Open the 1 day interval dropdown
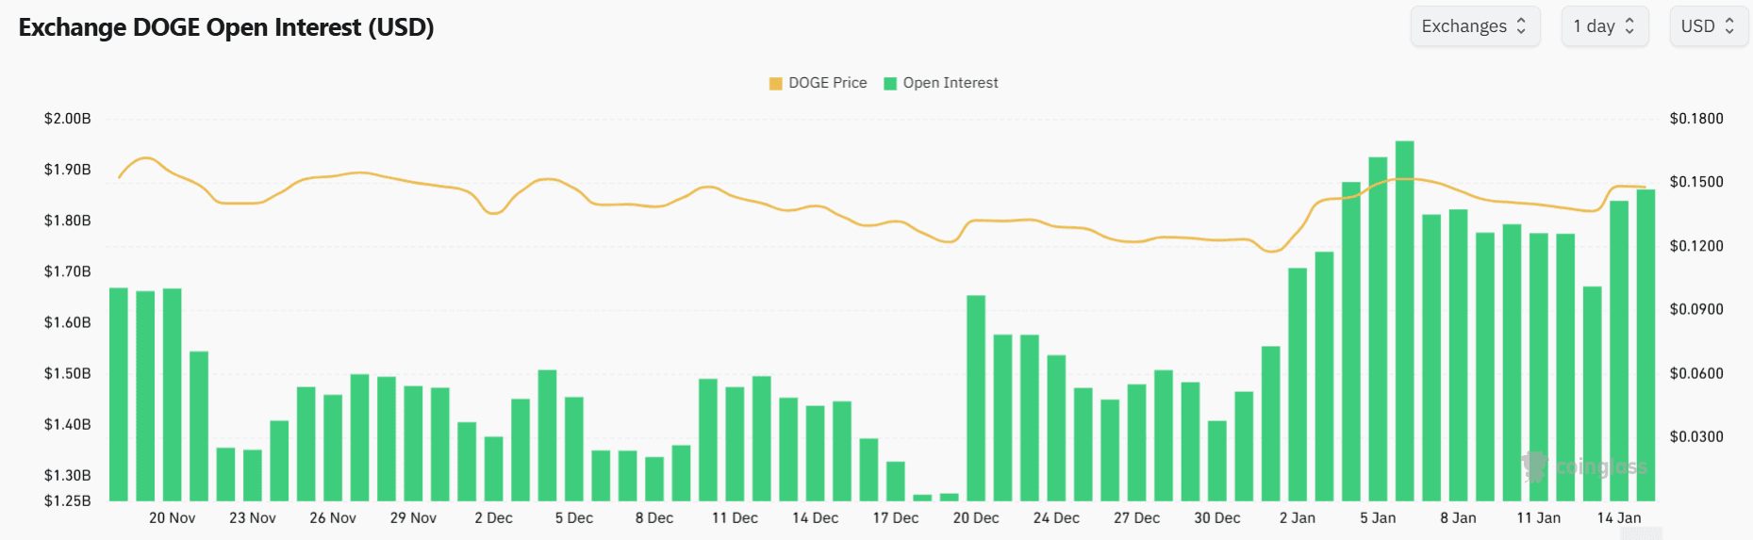 (x=1604, y=26)
